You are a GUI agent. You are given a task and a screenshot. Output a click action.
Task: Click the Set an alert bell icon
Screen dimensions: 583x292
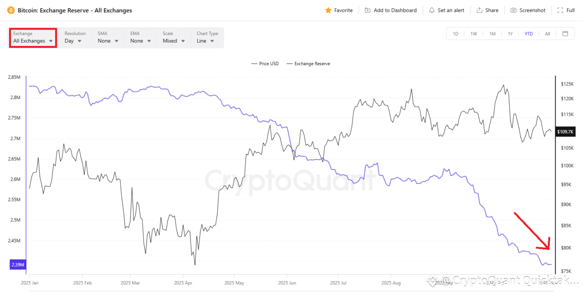pyautogui.click(x=432, y=10)
